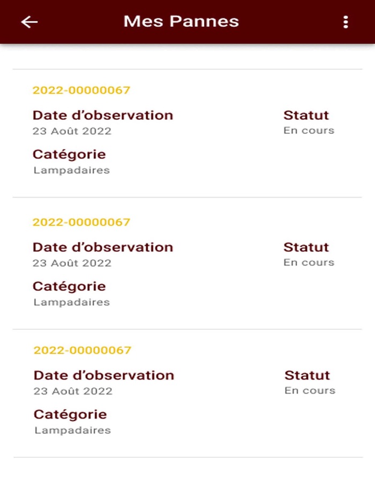This screenshot has height=500, width=375.
Task: Tap the date 23 Août 2022 on first card
Action: (72, 130)
